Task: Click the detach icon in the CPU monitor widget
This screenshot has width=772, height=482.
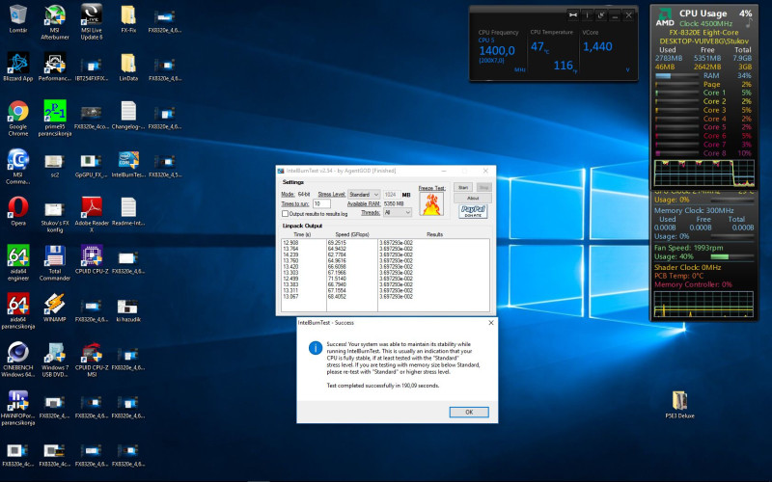Action: click(600, 15)
